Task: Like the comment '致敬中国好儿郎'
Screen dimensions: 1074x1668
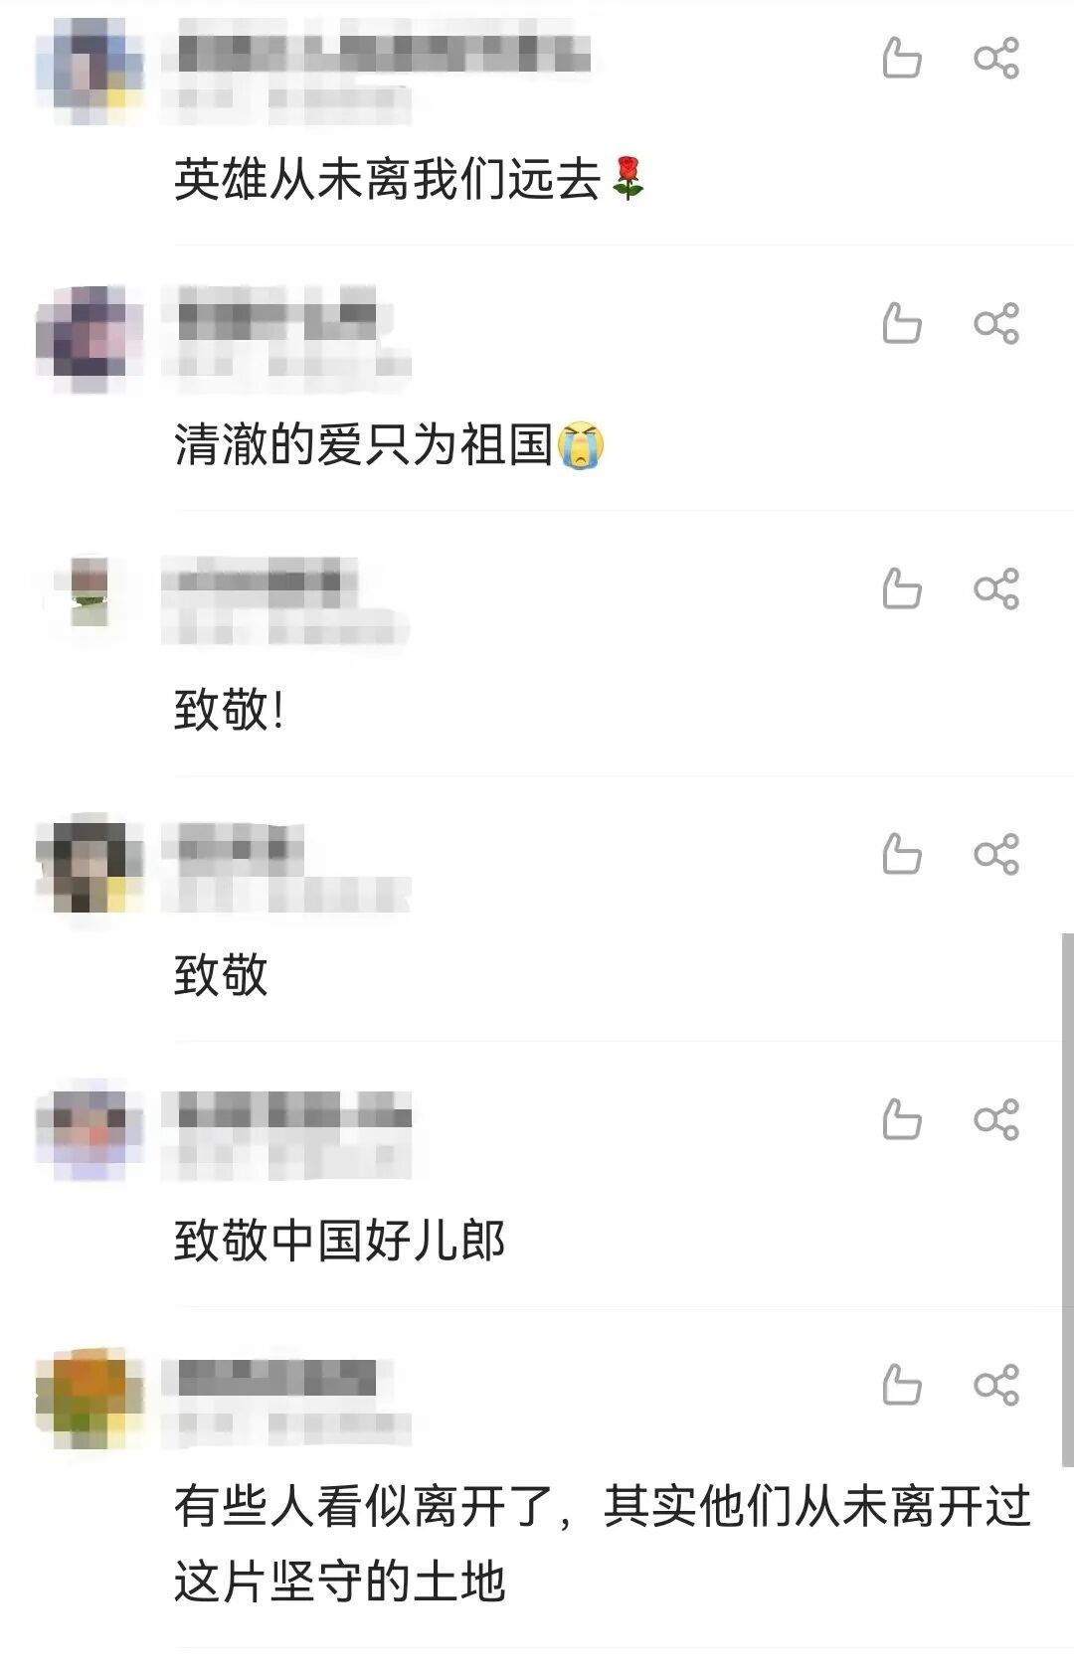Action: pyautogui.click(x=902, y=1119)
